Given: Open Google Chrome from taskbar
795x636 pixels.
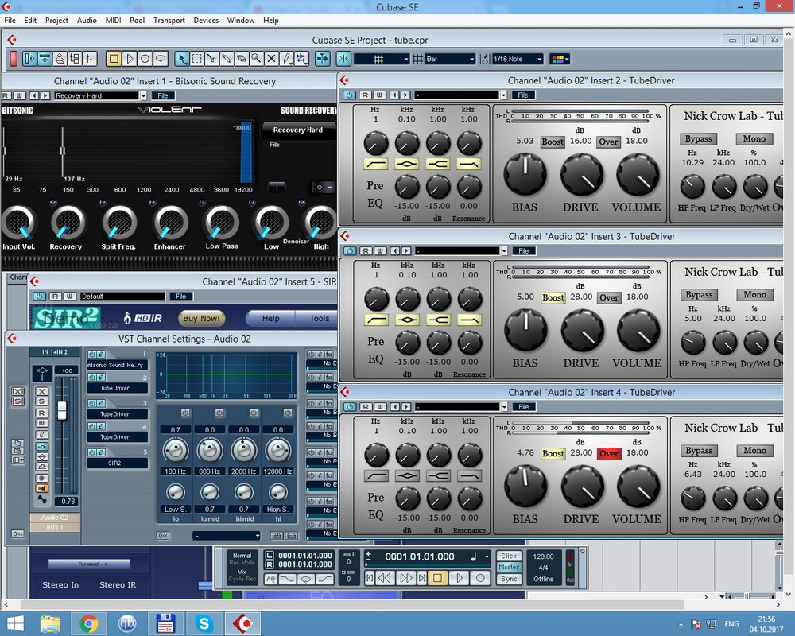Looking at the screenshot, I should tap(88, 623).
